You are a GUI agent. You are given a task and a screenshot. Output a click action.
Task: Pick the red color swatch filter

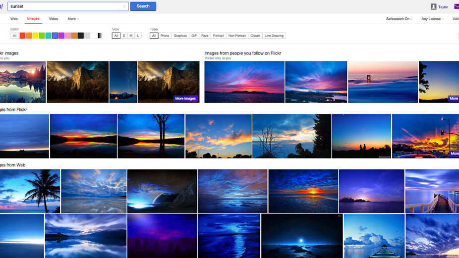point(22,36)
